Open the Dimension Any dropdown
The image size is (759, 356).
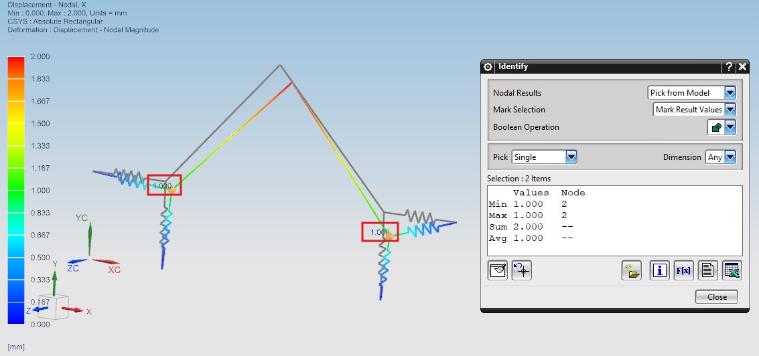click(721, 157)
